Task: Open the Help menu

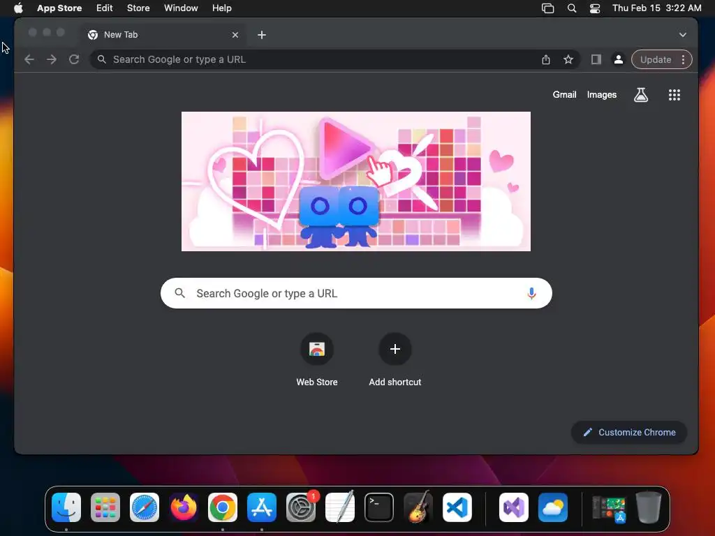Action: pos(221,8)
